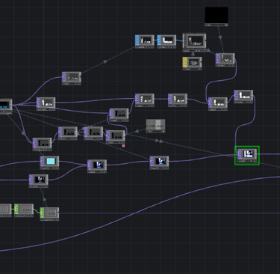Select the purple node wired into the green-outlined node from above

coord(243,97)
